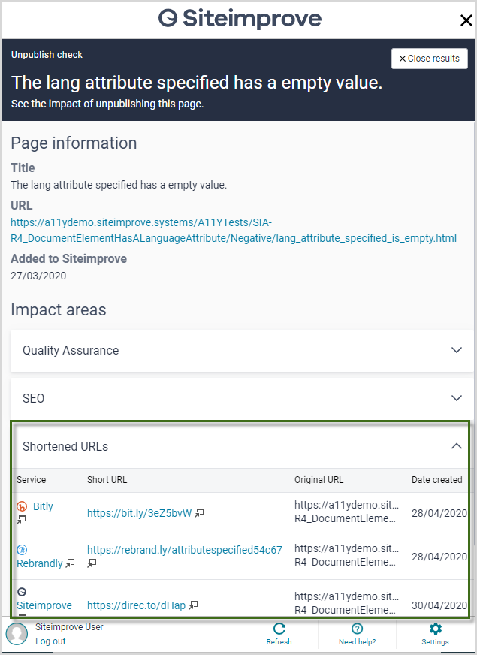Click the Log out link
477x655 pixels.
pyautogui.click(x=50, y=641)
